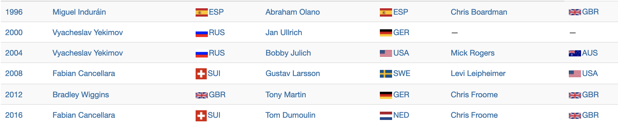Open the 1996 year link

tap(14, 12)
